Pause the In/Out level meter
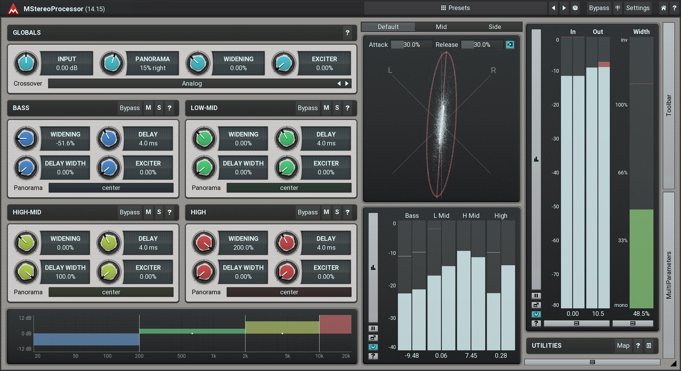Screen dimensions: 681x371 pyautogui.click(x=536, y=296)
